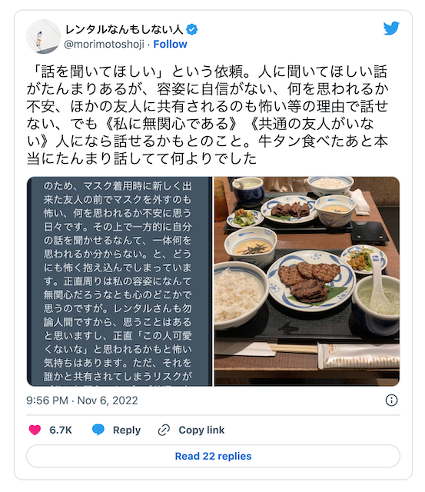Open the dark text screenshot image
Screen dimensions: 425x492
pyautogui.click(x=119, y=281)
